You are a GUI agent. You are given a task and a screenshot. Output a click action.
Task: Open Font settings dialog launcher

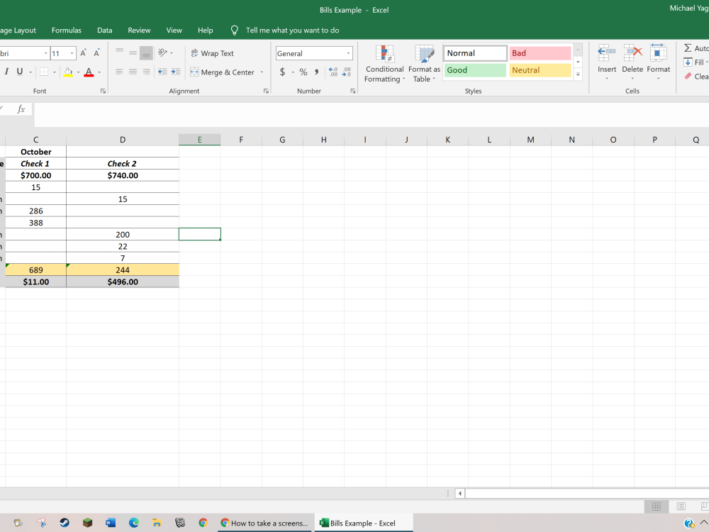tap(103, 91)
